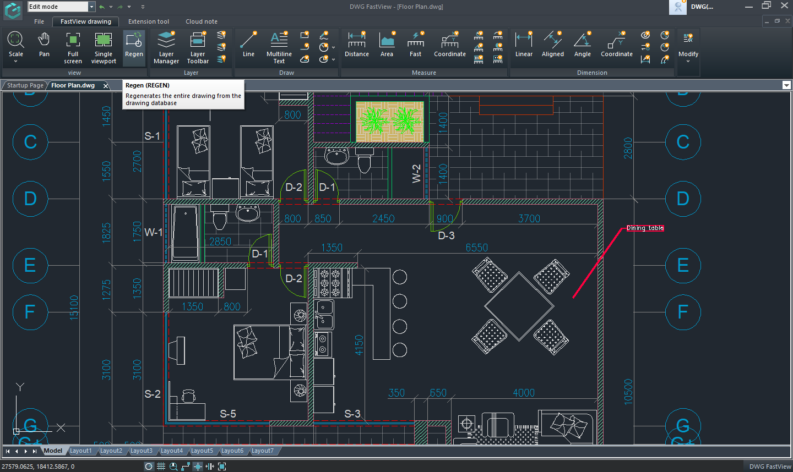Viewport: 793px width, 472px height.
Task: Select the rectangle draw tool
Action: click(305, 35)
